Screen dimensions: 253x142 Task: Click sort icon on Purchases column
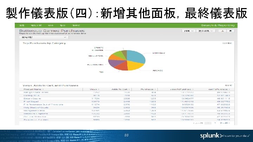(155, 89)
